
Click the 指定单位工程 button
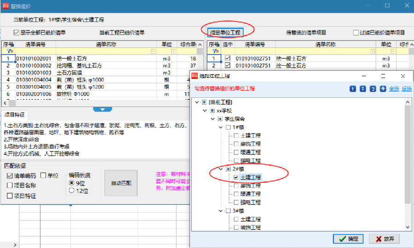[225, 33]
